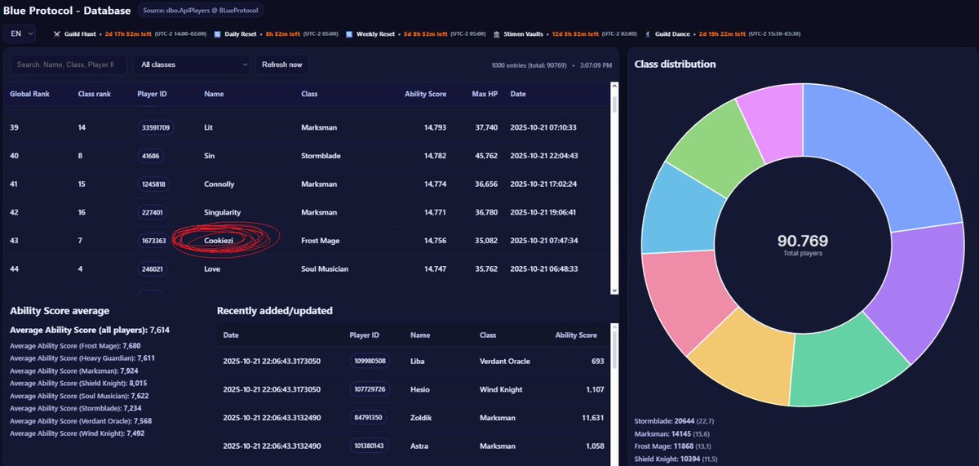979x466 pixels.
Task: Click the Soul Musician class cell in Love's row
Action: tap(324, 269)
